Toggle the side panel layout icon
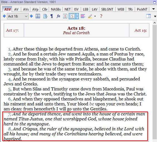The image size is (157, 142). (148, 16)
